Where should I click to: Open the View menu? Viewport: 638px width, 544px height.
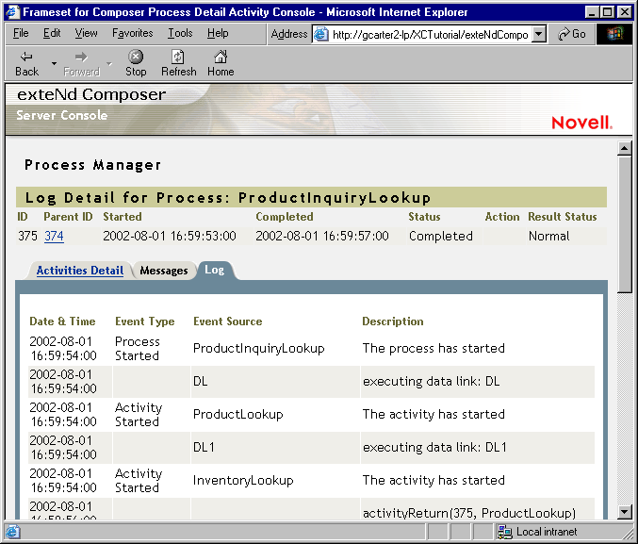tap(86, 33)
